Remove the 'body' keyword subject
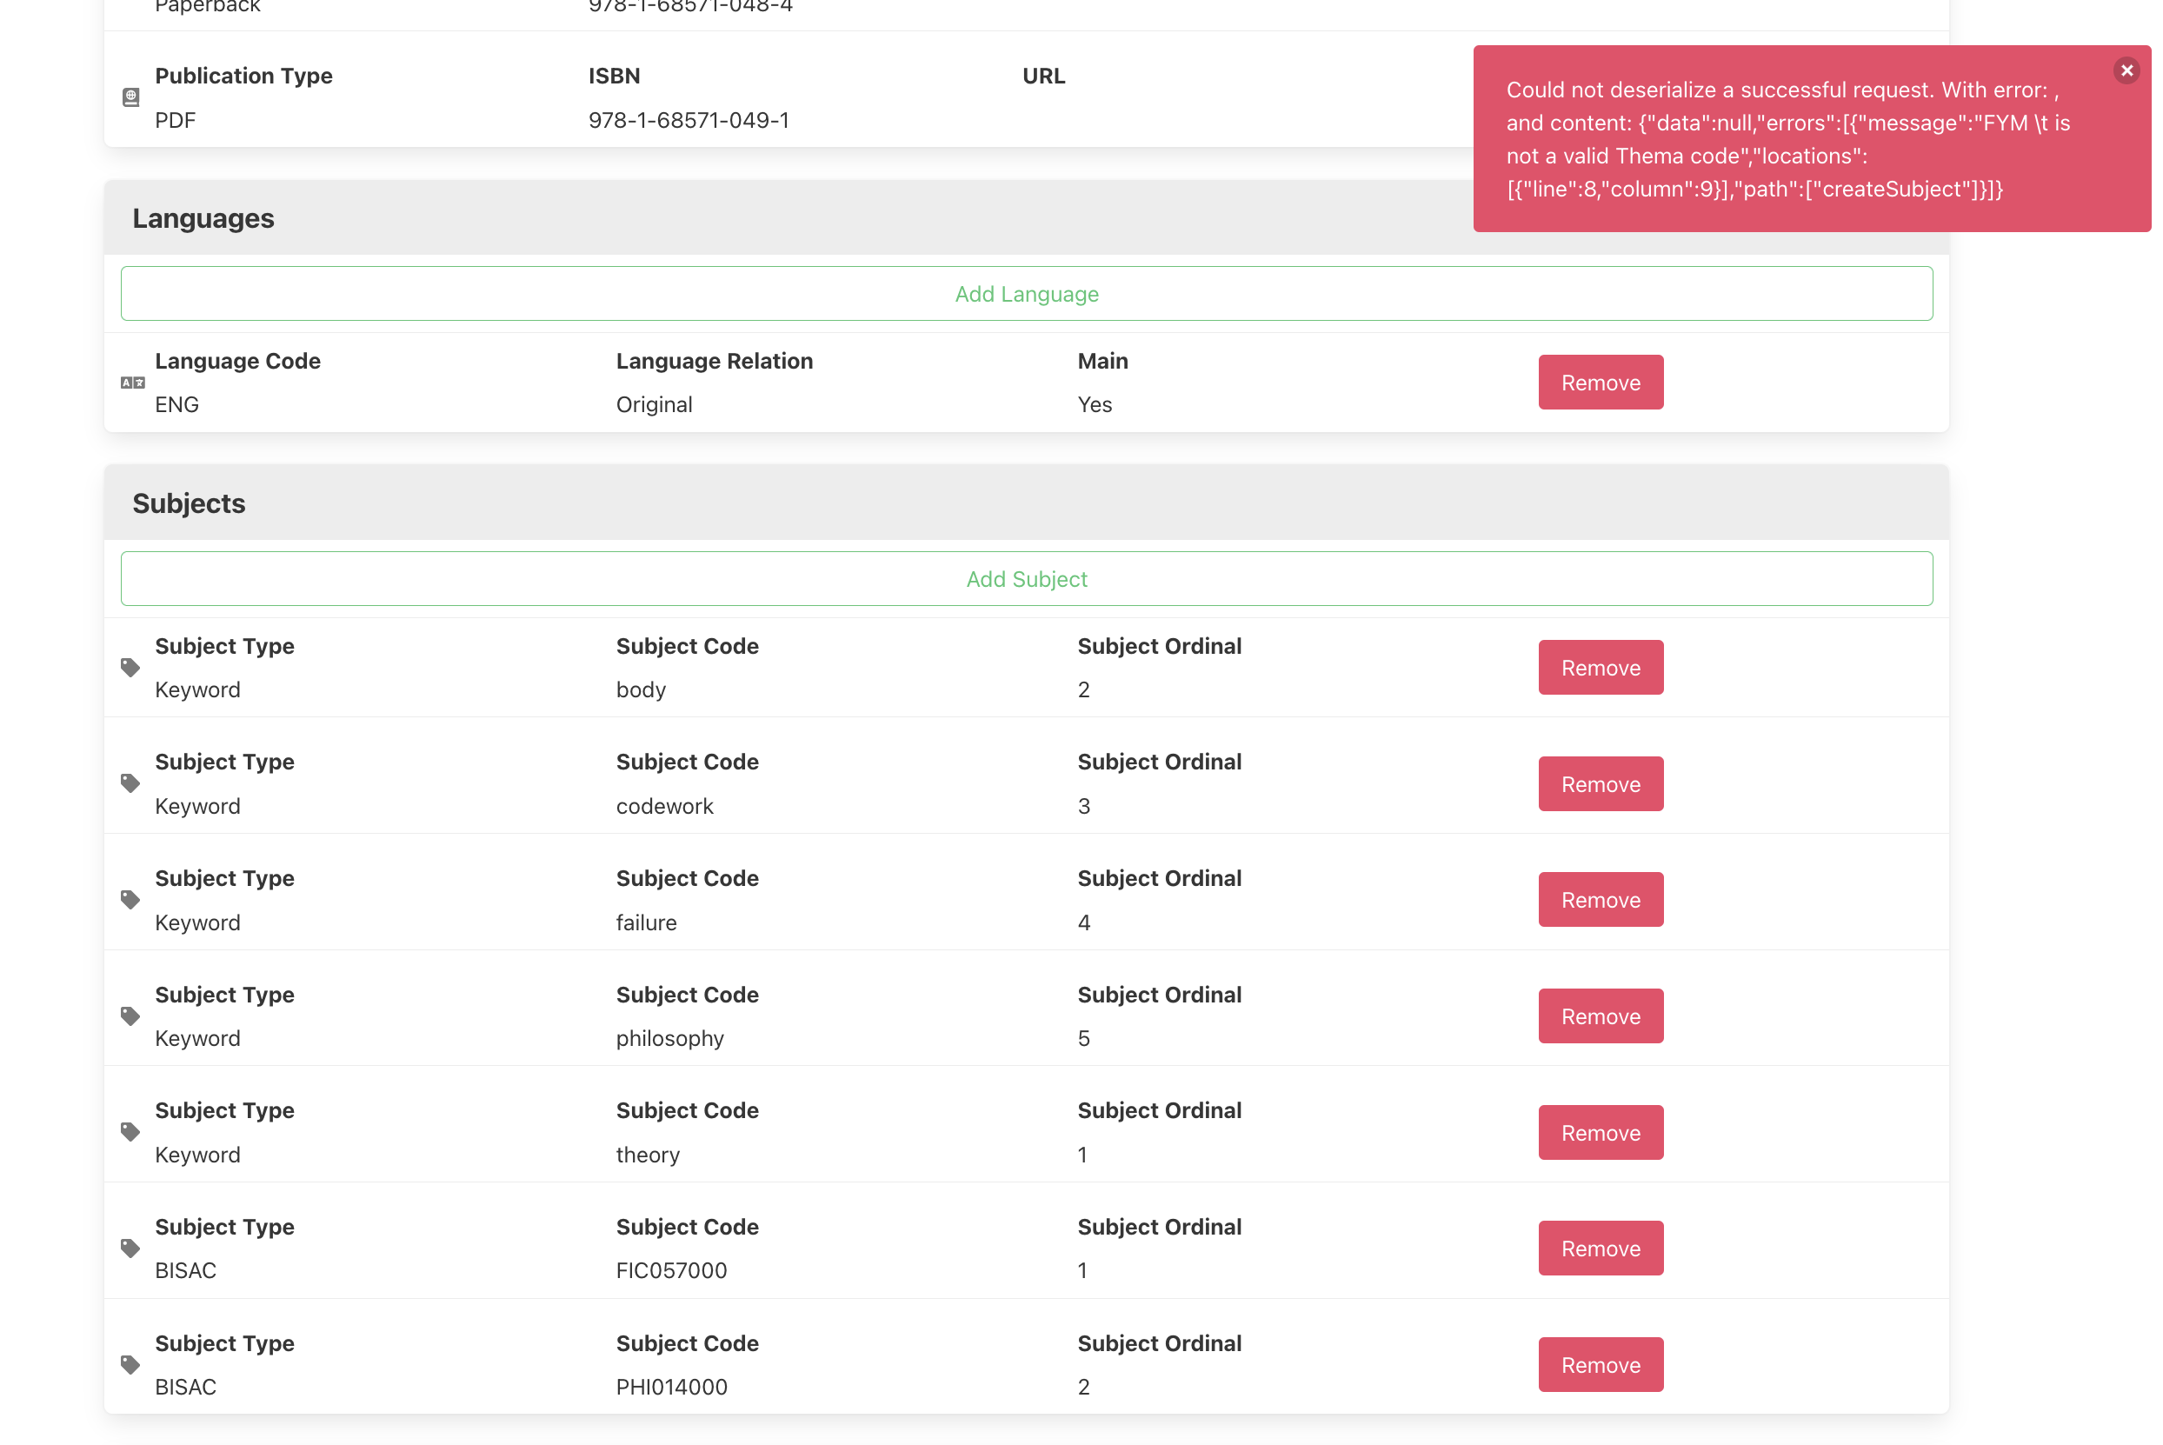Image resolution: width=2163 pixels, height=1445 pixels. point(1601,667)
